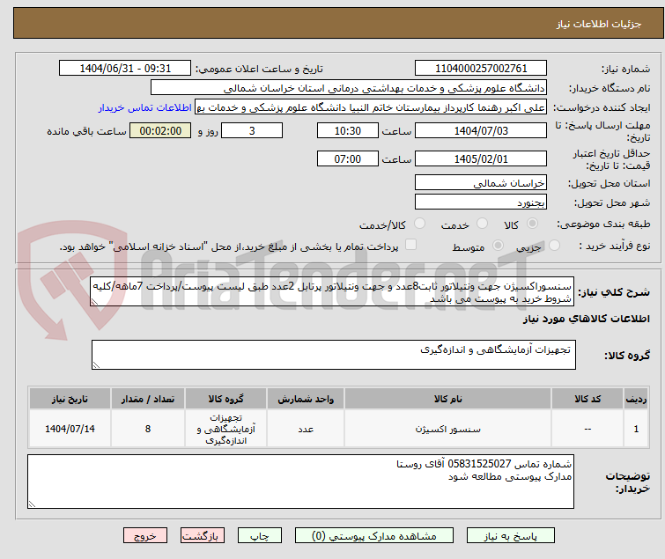The width and height of the screenshot is (665, 559).
Task: Select the خدمت radio button
Action: point(482,224)
